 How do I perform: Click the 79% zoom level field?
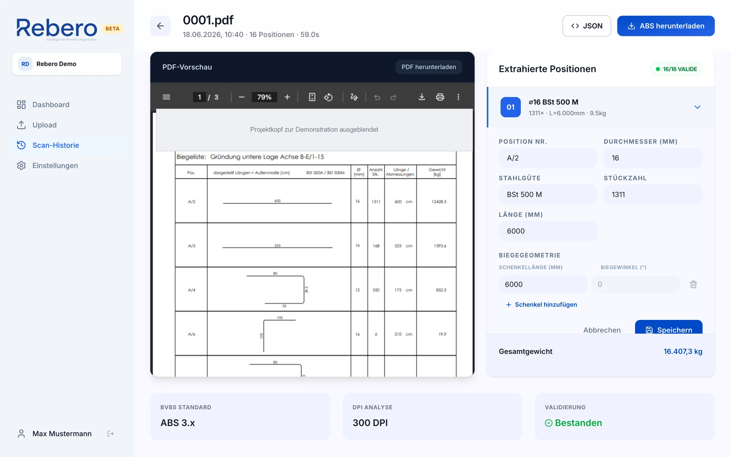click(264, 97)
